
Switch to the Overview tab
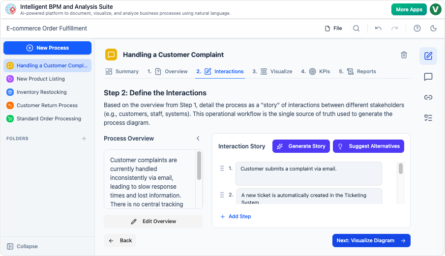(x=168, y=71)
